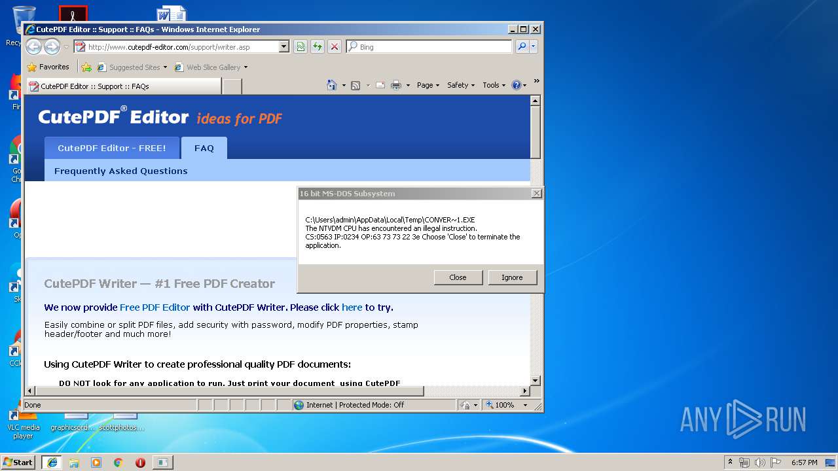Select the CutePDF Editor - FREE! page tab
Image resolution: width=838 pixels, height=471 pixels.
pyautogui.click(x=112, y=148)
